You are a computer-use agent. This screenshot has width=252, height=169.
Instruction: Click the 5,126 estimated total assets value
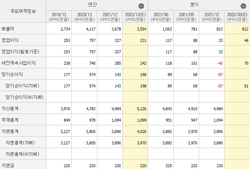click(x=141, y=109)
